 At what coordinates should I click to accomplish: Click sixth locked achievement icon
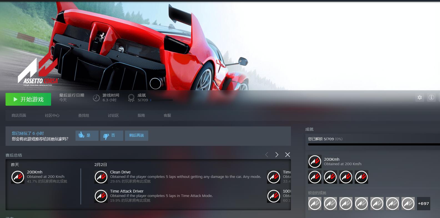[x=393, y=204]
